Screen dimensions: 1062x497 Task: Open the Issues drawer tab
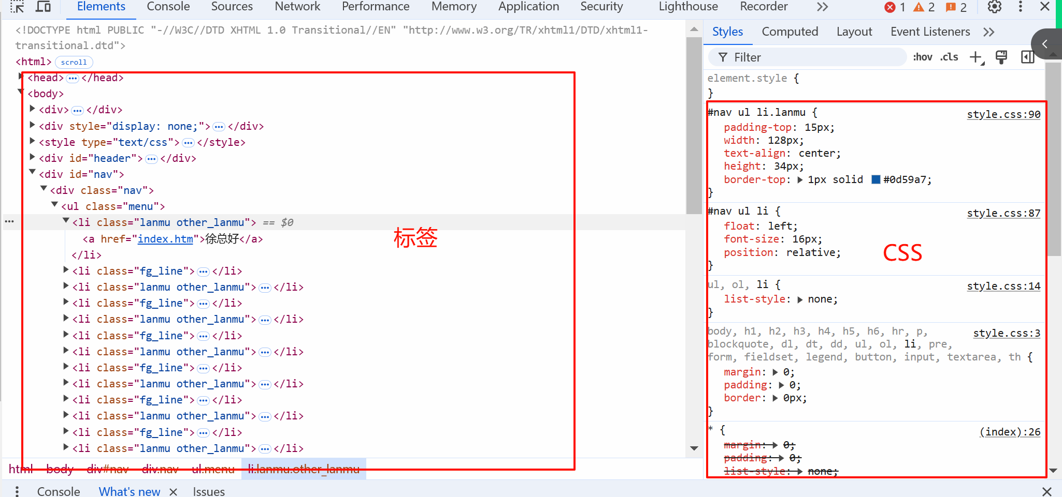pyautogui.click(x=209, y=491)
